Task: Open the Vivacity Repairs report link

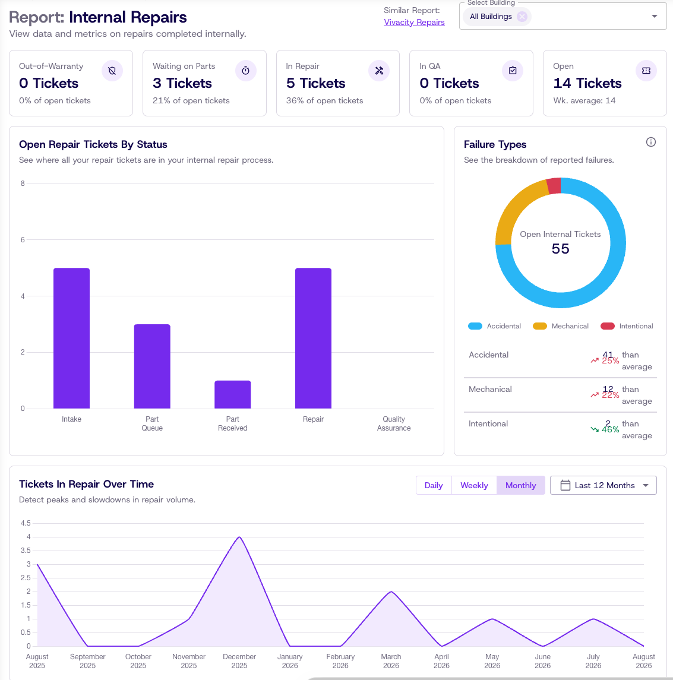Action: [414, 22]
